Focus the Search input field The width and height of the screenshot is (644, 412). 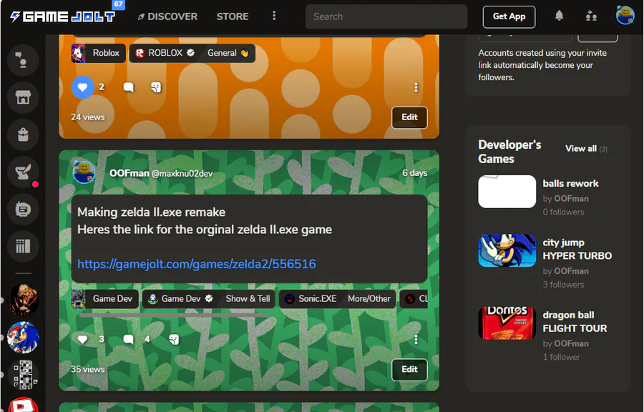tap(386, 17)
